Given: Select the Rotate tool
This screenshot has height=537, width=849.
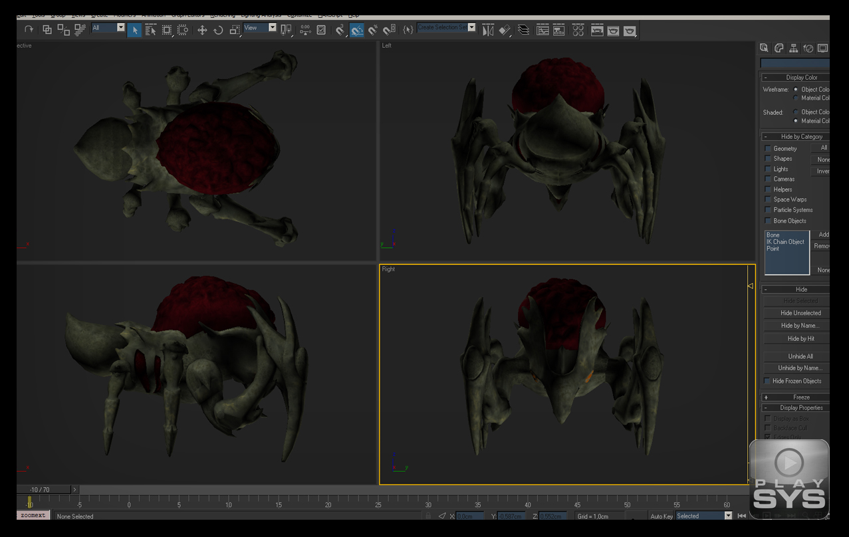Looking at the screenshot, I should [218, 30].
